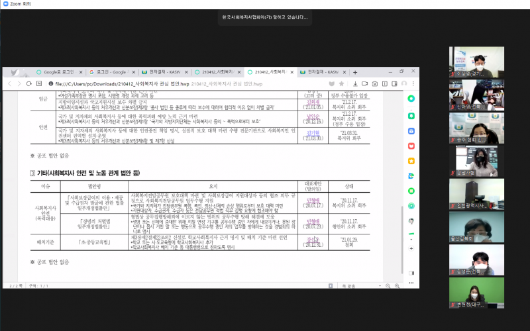The height and width of the screenshot is (331, 530).
Task: Click the 2 / 2 쪽 page indicator
Action: [x=15, y=286]
